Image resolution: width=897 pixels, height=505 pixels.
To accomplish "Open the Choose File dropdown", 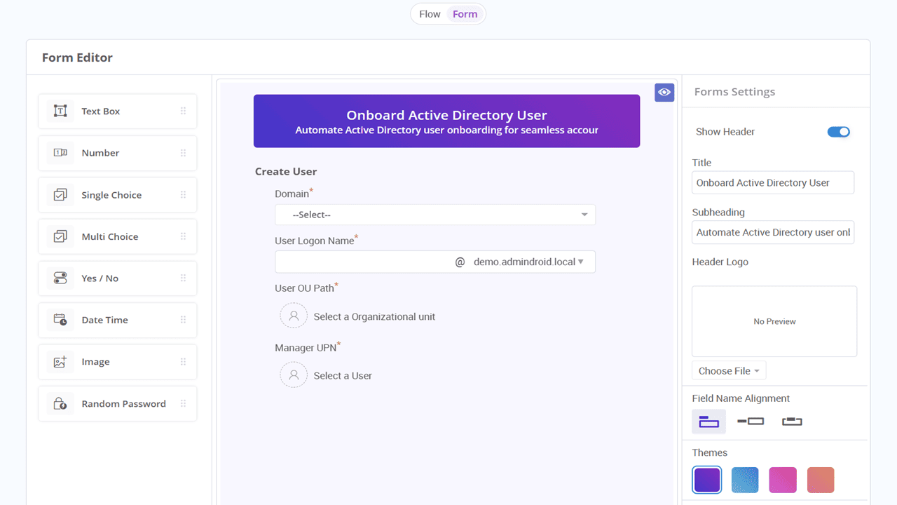I will (x=729, y=370).
